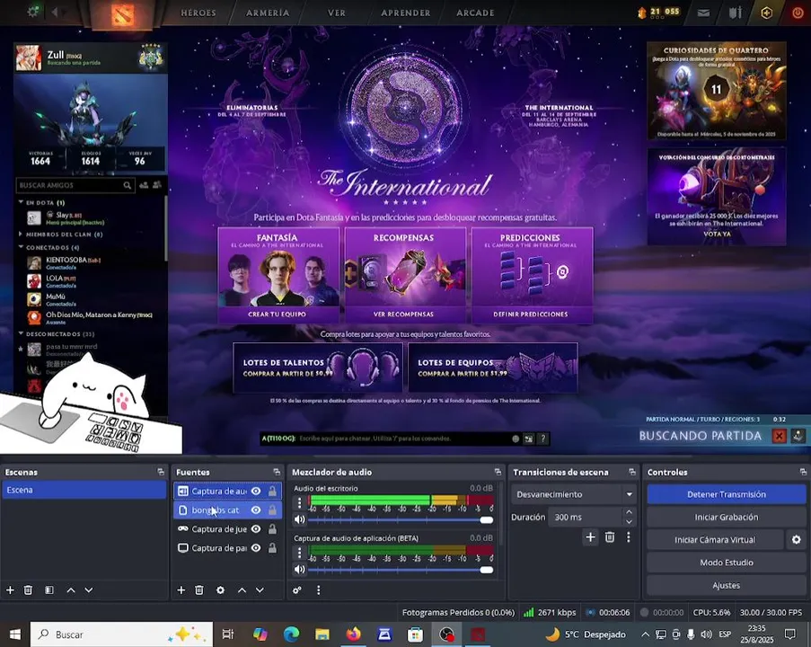
Task: Move scene up with arrow icon
Action: [x=71, y=590]
